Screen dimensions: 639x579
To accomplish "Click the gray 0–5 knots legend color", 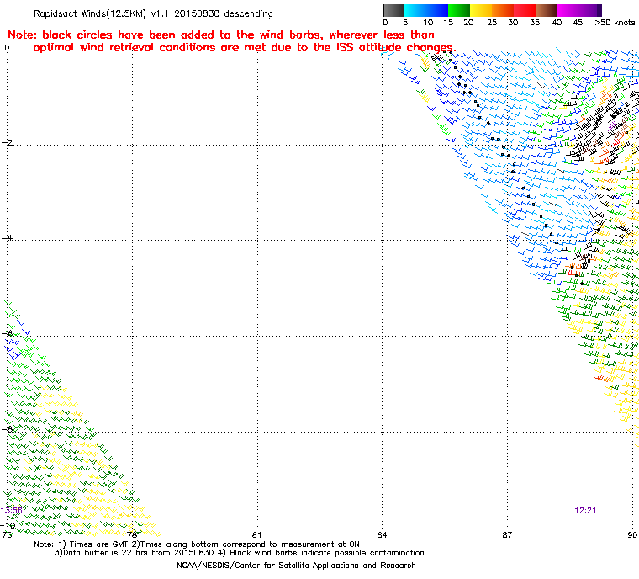I will (x=393, y=11).
